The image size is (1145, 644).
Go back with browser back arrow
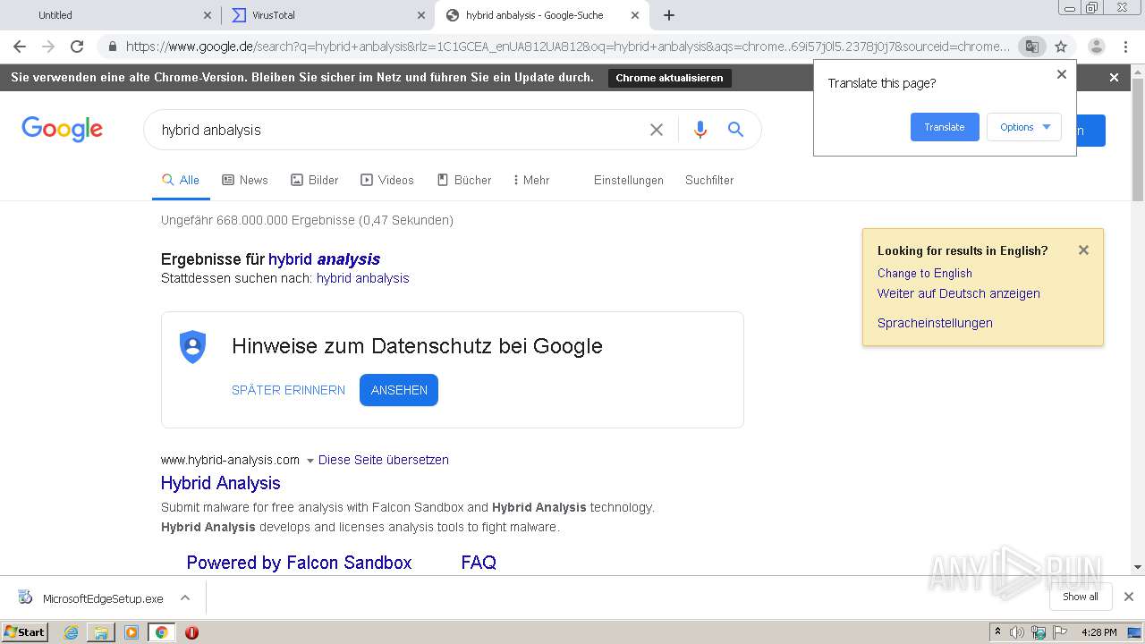pyautogui.click(x=20, y=47)
